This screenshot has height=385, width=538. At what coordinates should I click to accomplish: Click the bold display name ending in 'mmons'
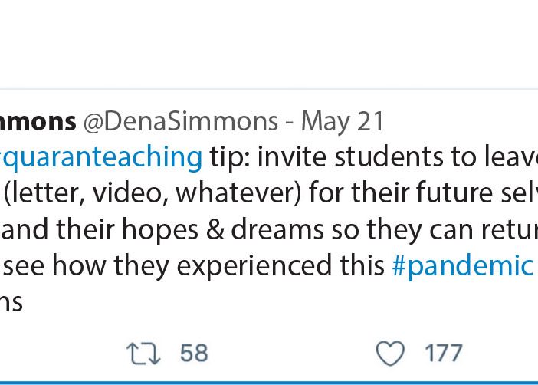(x=38, y=122)
